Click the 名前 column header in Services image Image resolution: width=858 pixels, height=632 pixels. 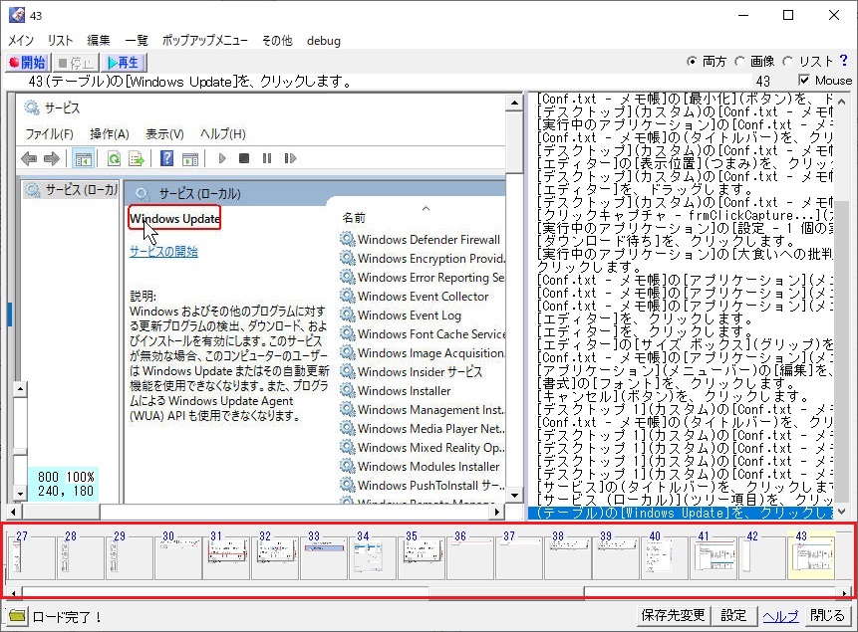tap(354, 218)
